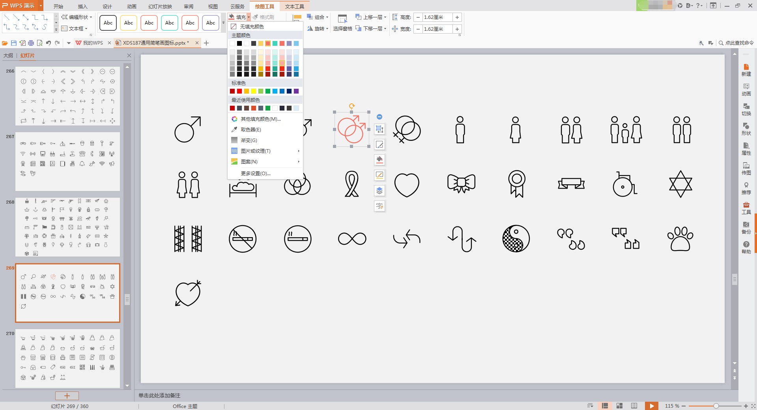Screen dimensions: 757x410
Task: Switch to slide sorter view in status bar
Action: pos(619,406)
